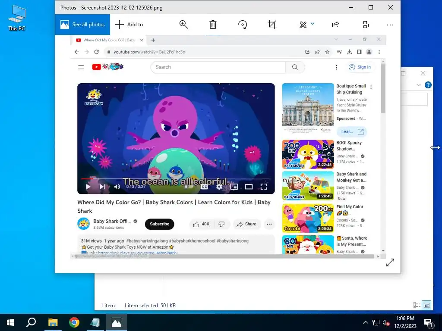This screenshot has height=331, width=442.
Task: Expand the Edit & Create dropdown arrow
Action: [x=313, y=24]
